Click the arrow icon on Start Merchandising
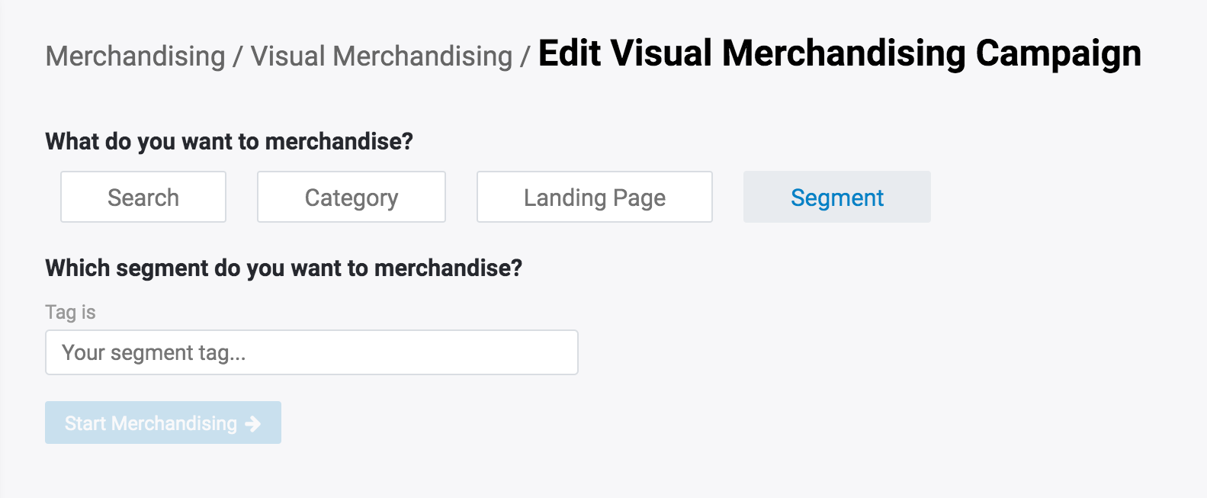Screen dimensions: 1207x498 253,423
